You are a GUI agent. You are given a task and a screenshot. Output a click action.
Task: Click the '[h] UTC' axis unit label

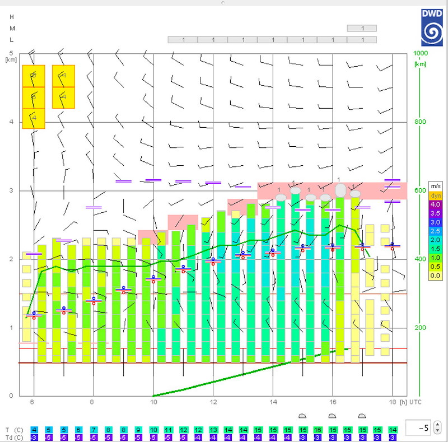coord(410,402)
